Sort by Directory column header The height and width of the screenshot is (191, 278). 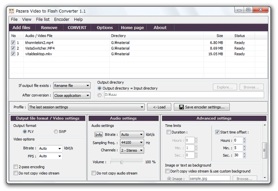[156, 36]
